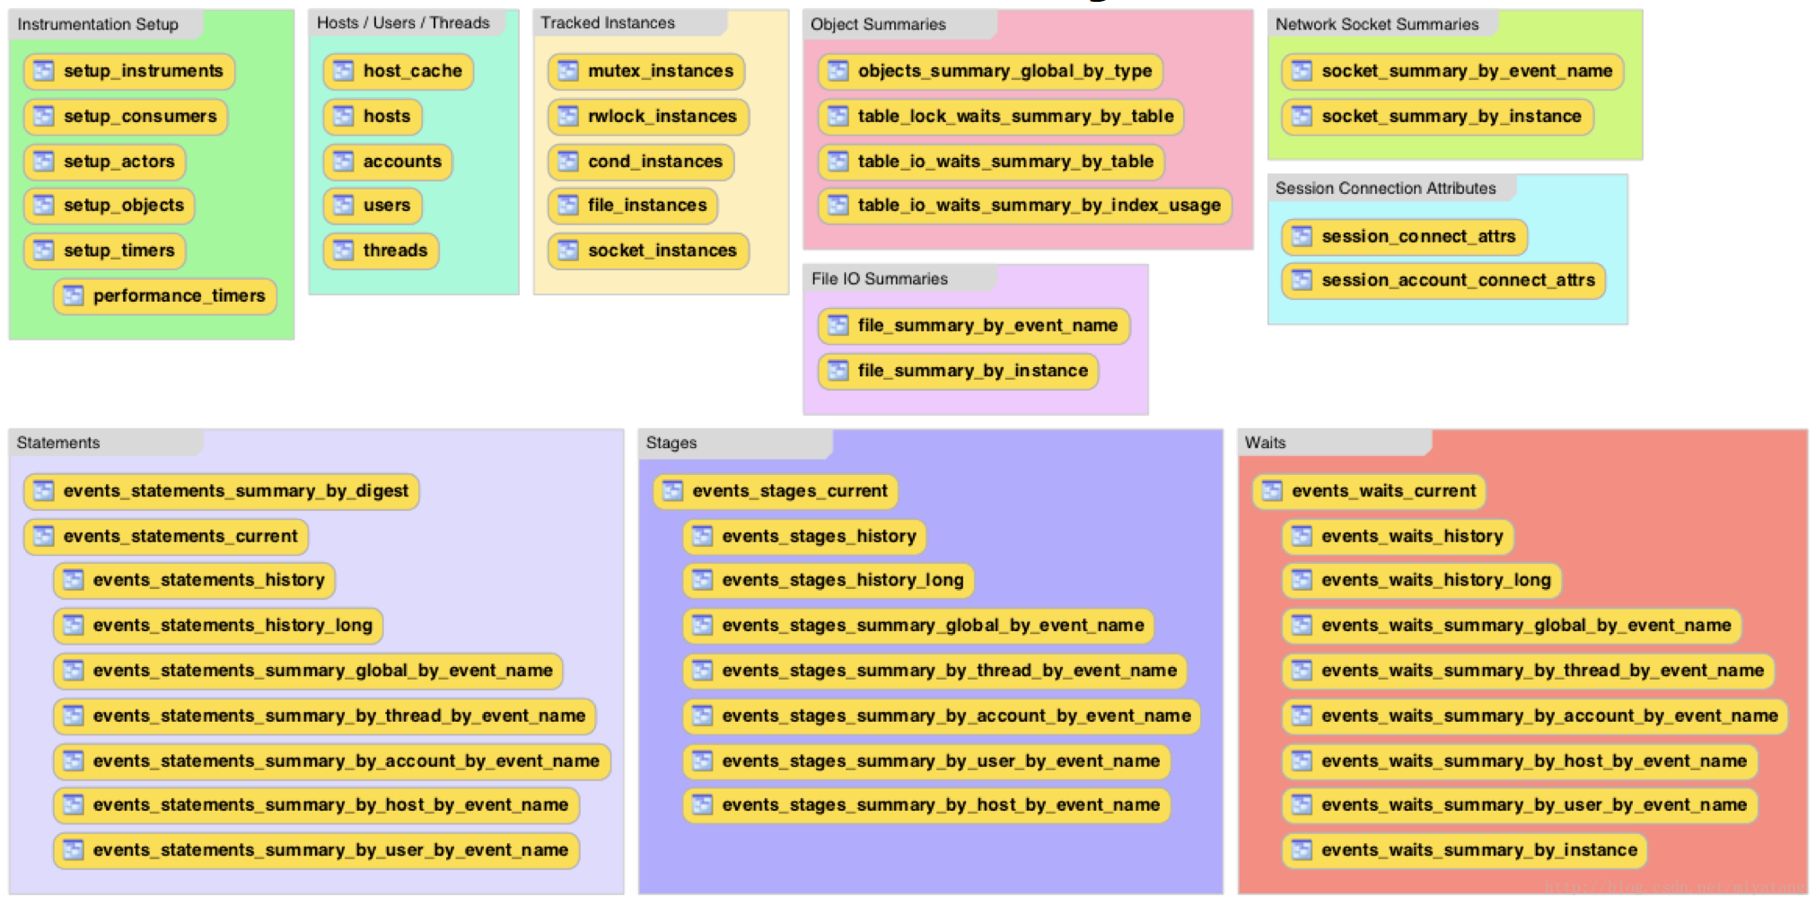Screen dimensions: 1815x905
Task: Click the table_io_waits_summary_by_table label
Action: coord(1005,162)
